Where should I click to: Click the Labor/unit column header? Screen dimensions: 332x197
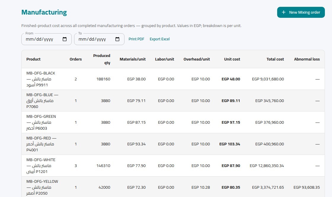pos(165,59)
